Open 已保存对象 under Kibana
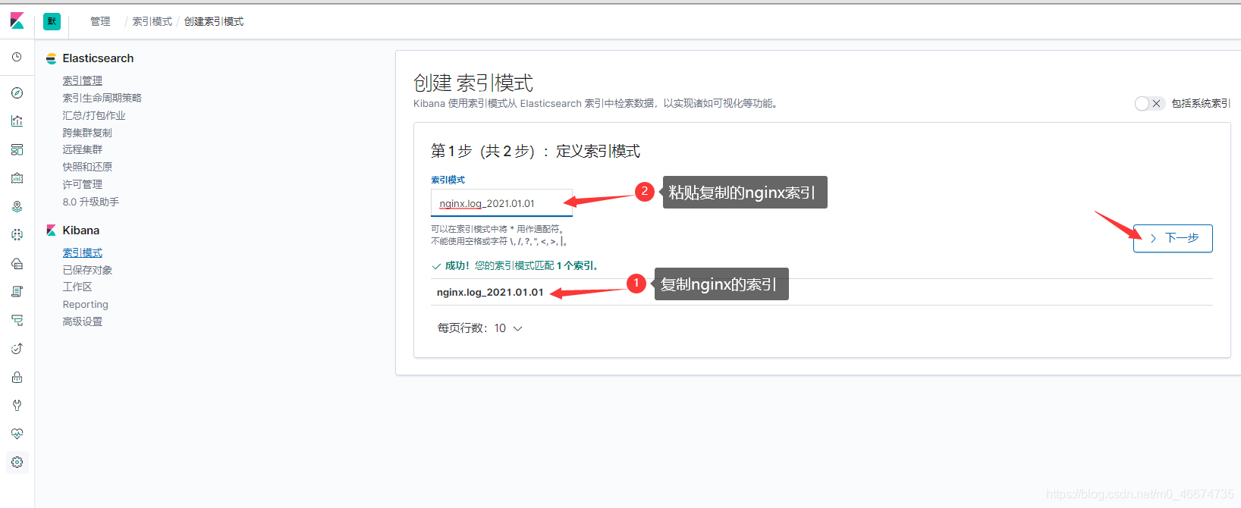 87,270
